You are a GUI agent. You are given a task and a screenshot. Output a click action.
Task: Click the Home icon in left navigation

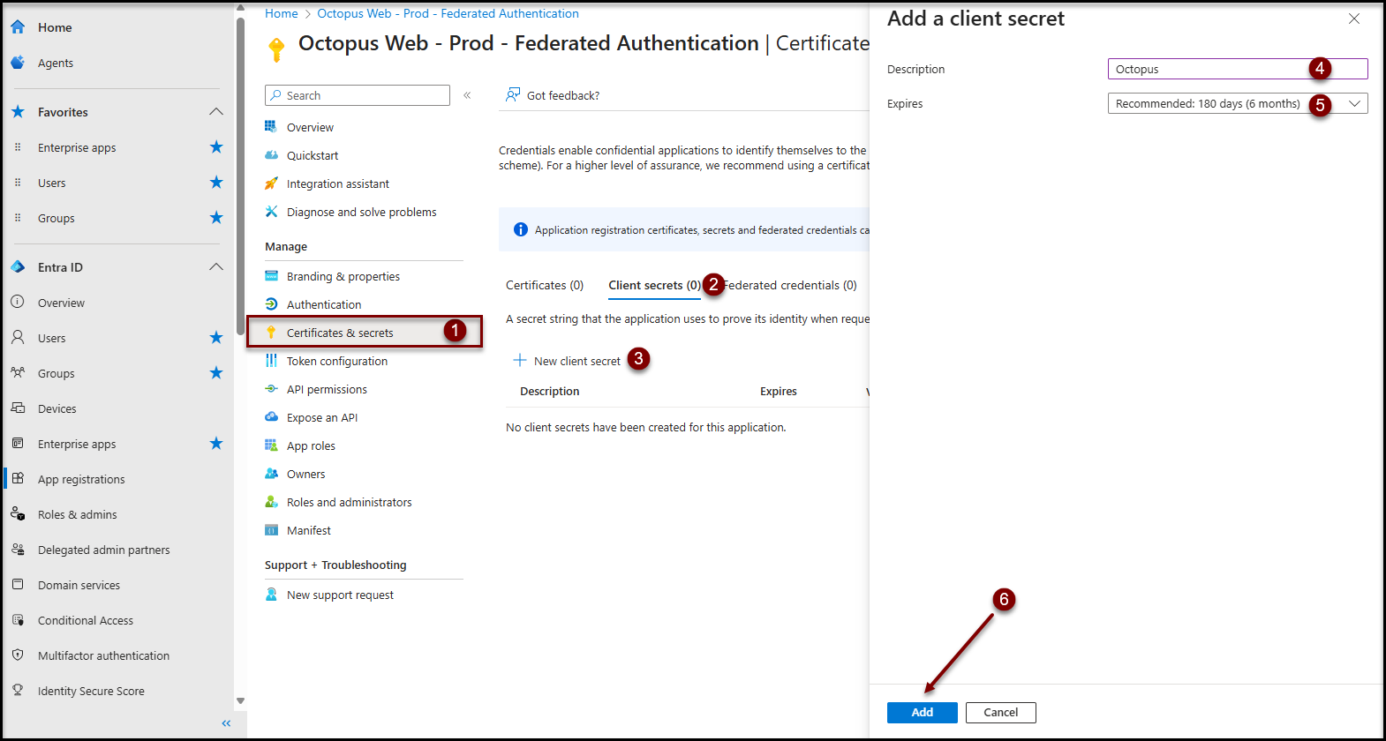point(18,27)
